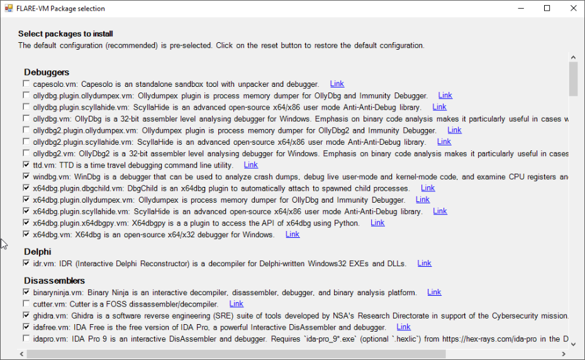Deselect the x64dbg.vm debugger checkbox
This screenshot has width=585, height=360.
click(26, 235)
